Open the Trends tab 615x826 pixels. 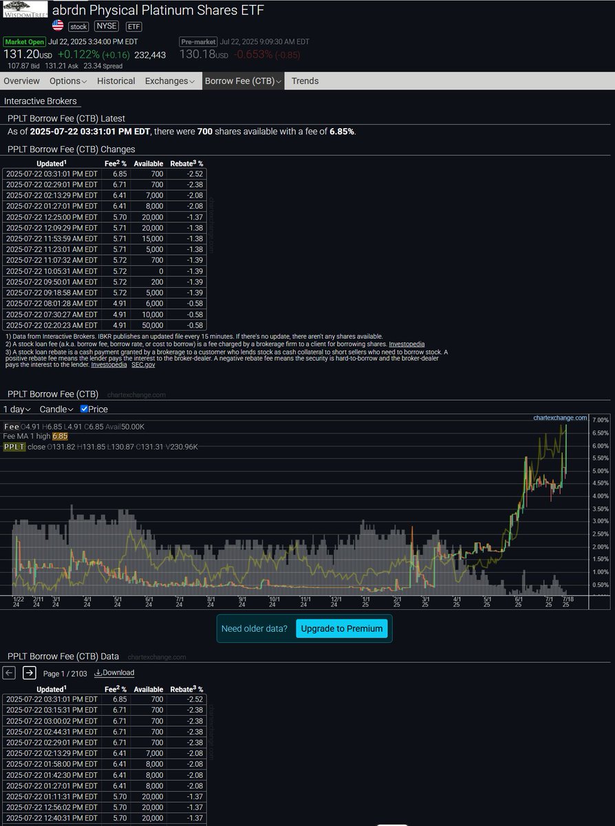(x=305, y=81)
